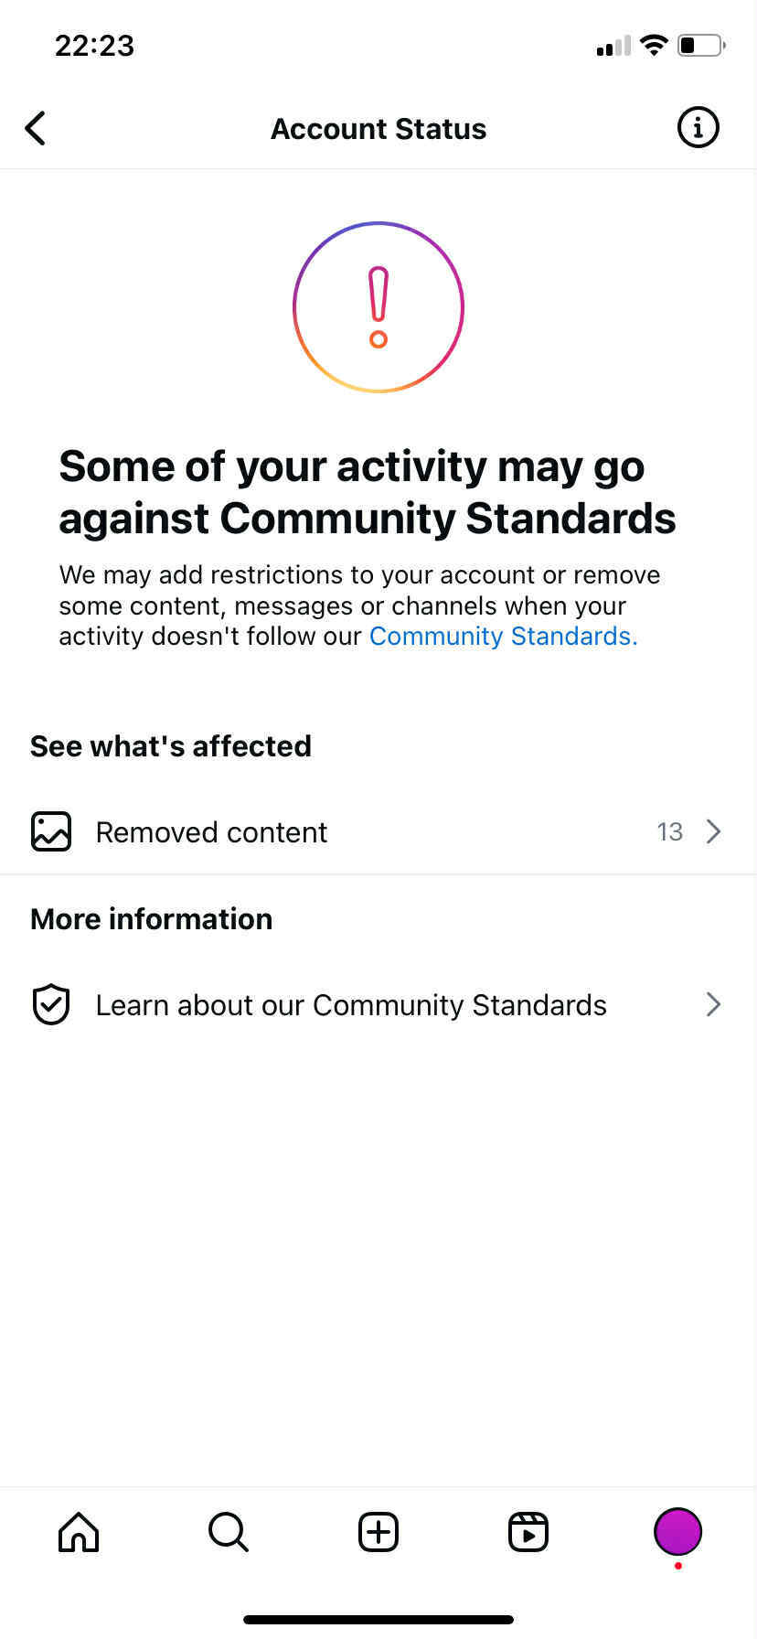Tap the clock showing 22:23

[94, 46]
